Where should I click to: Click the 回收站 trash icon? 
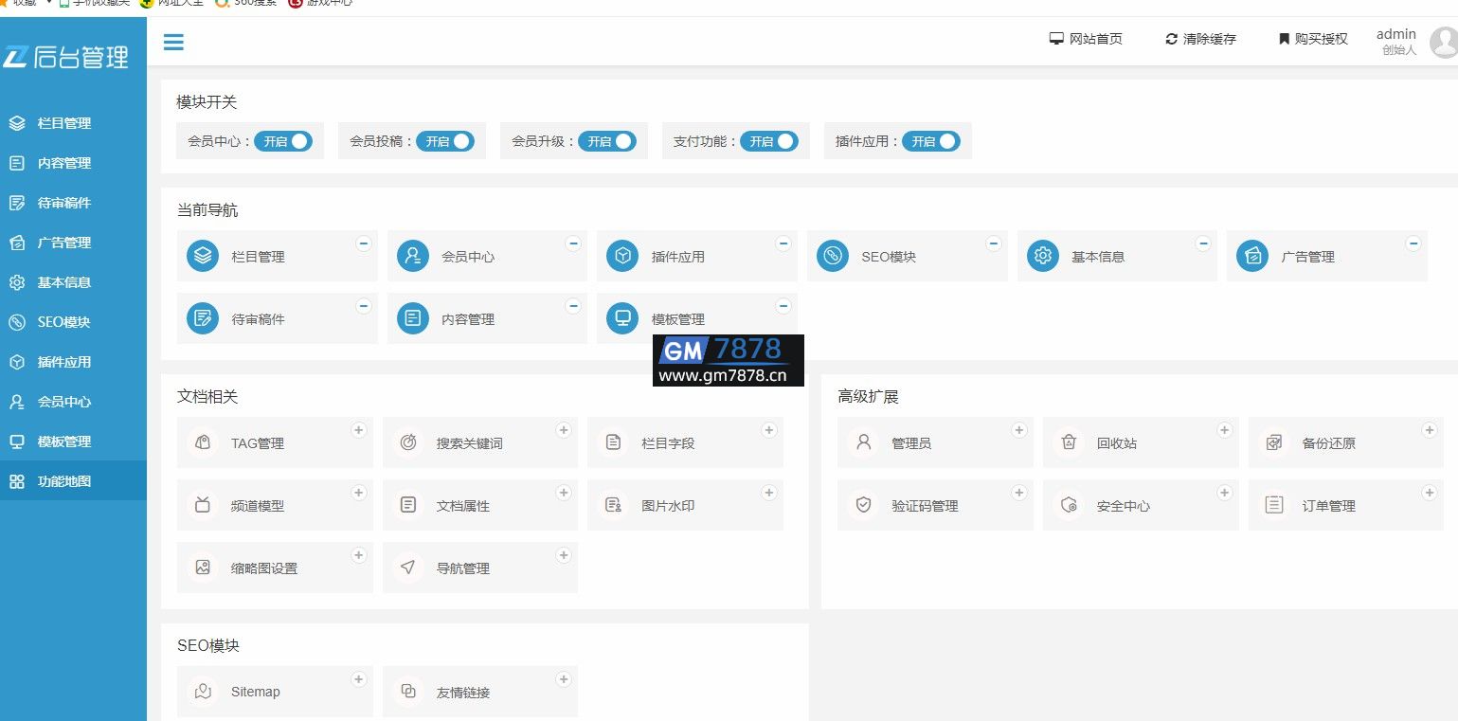(1069, 442)
